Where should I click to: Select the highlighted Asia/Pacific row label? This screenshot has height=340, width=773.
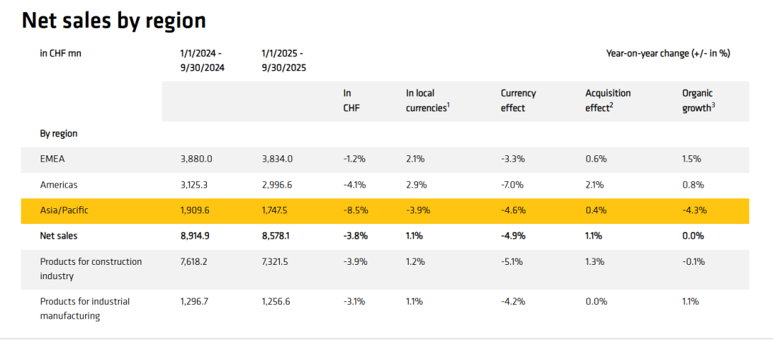pyautogui.click(x=64, y=210)
